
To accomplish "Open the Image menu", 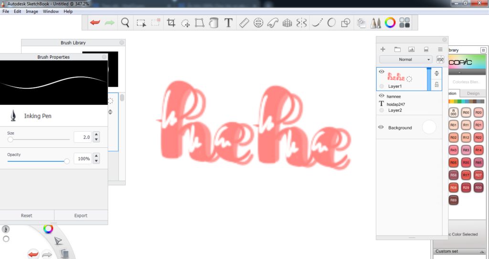I will [x=32, y=11].
